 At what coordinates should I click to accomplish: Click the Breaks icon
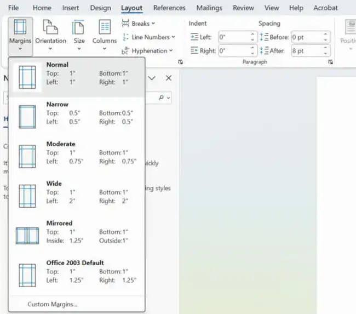click(x=125, y=23)
